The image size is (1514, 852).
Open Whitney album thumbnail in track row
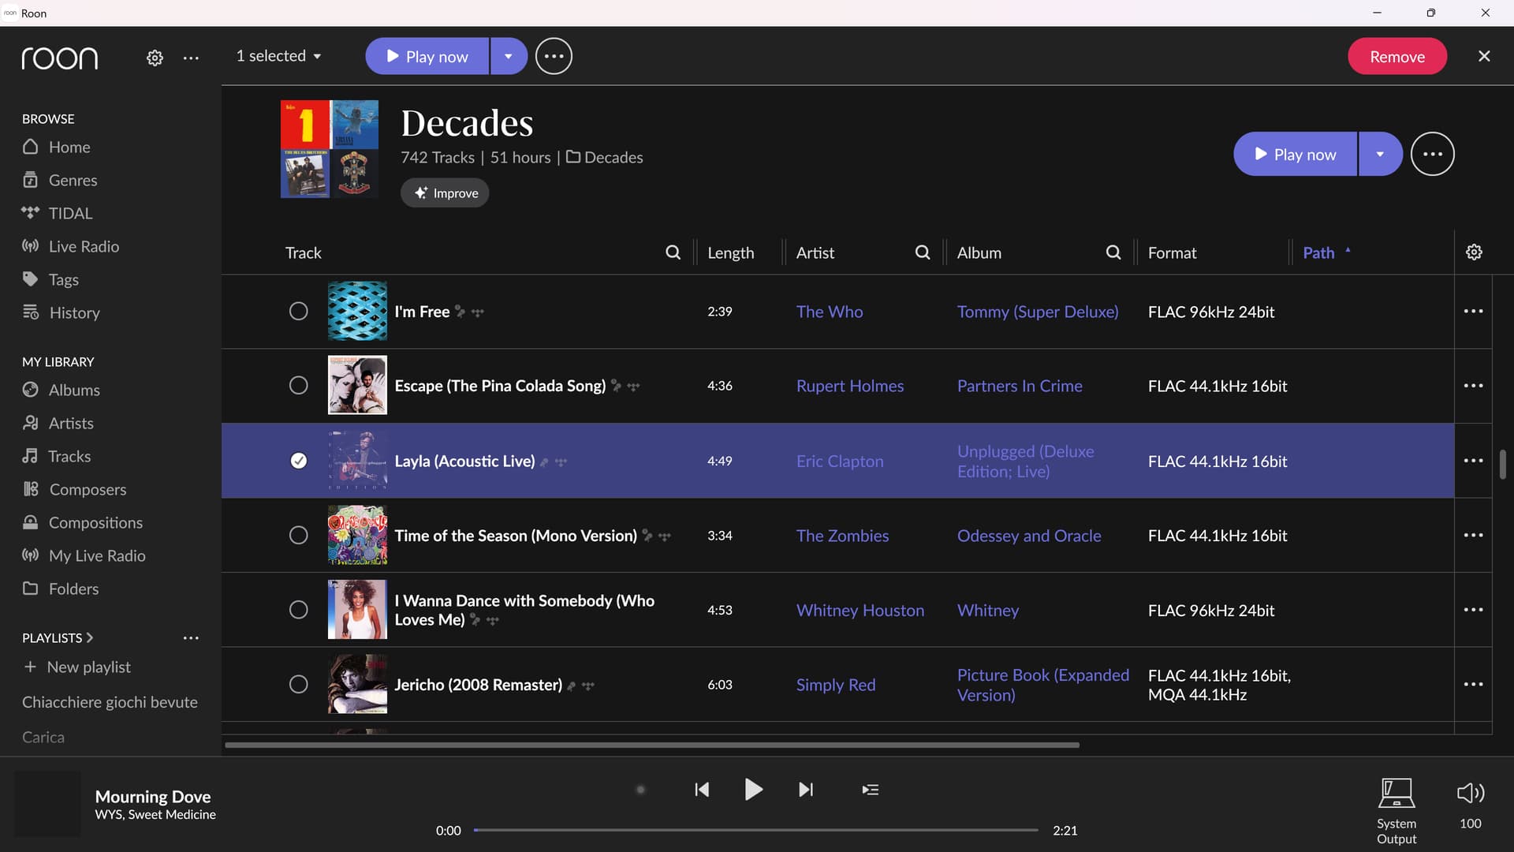[x=357, y=610]
